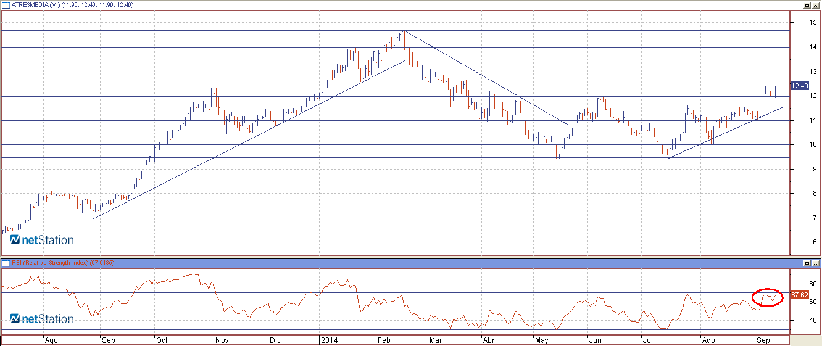822x346 pixels.
Task: Click the RSI panel window icon
Action: [x=6, y=263]
